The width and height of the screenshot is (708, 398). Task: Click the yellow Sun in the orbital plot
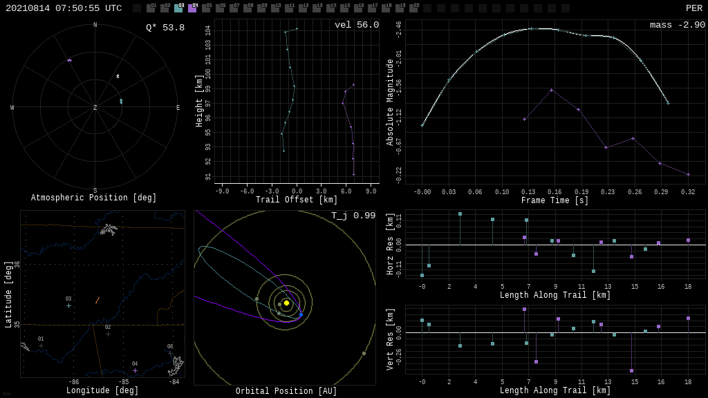286,303
